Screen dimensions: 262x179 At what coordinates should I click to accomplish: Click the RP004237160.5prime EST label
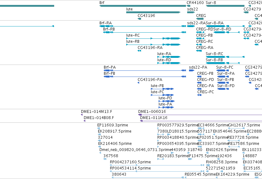tap(130, 162)
